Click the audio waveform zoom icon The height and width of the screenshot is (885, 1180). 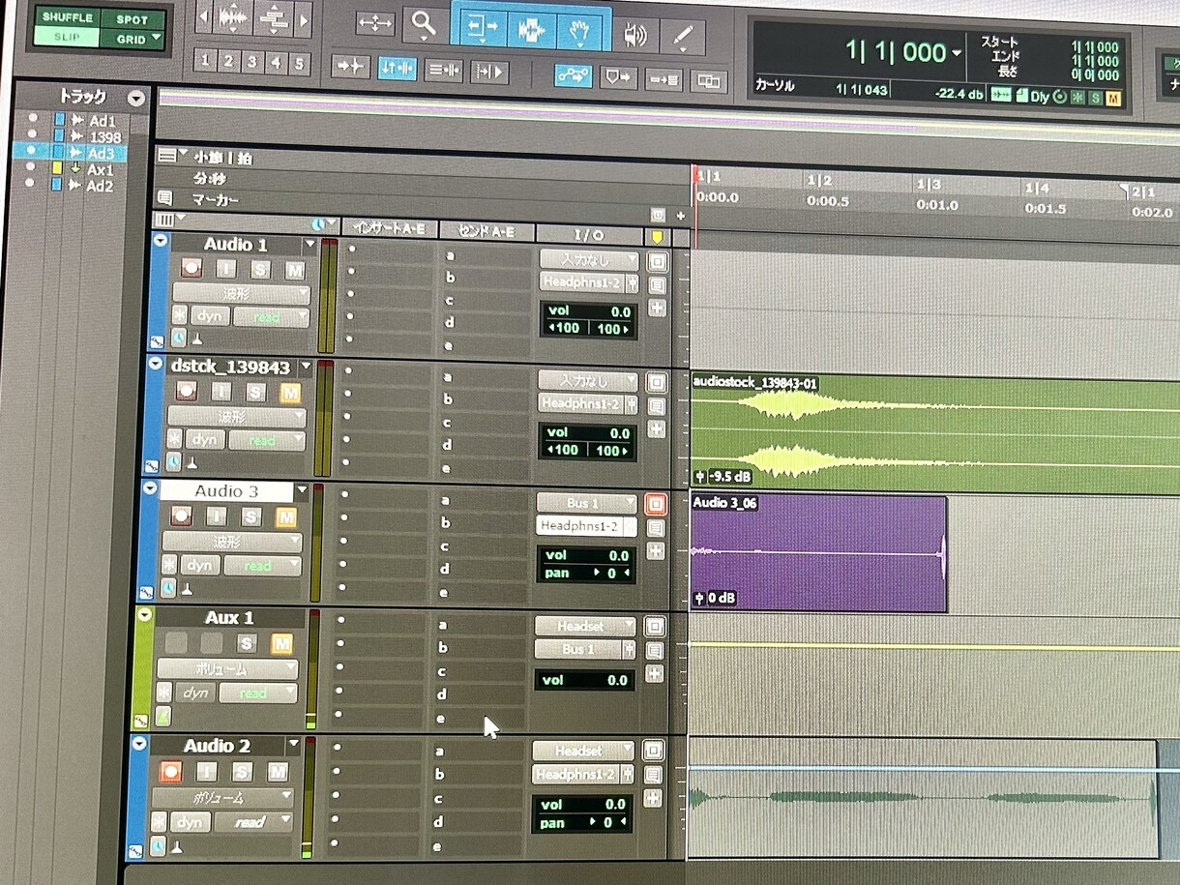pos(233,17)
